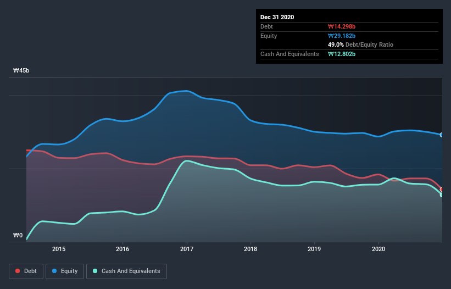Screen dimensions: 451x289
Task: Click the Dec 31 2020 tooltip date
Action: point(277,17)
